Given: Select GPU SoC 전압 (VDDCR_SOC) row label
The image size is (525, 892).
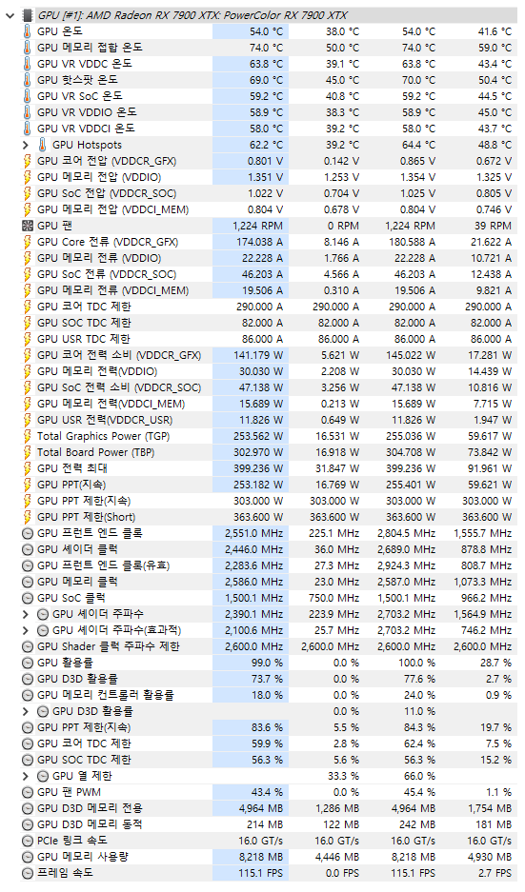Looking at the screenshot, I should [x=107, y=193].
